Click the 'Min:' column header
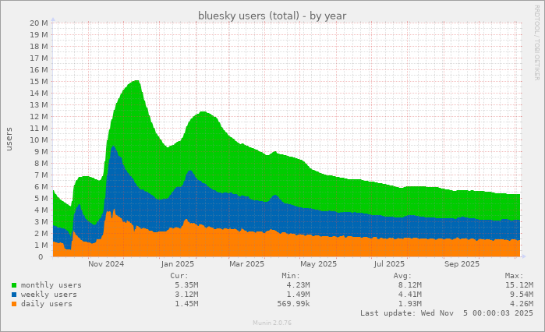The height and width of the screenshot is (332, 545). [291, 276]
